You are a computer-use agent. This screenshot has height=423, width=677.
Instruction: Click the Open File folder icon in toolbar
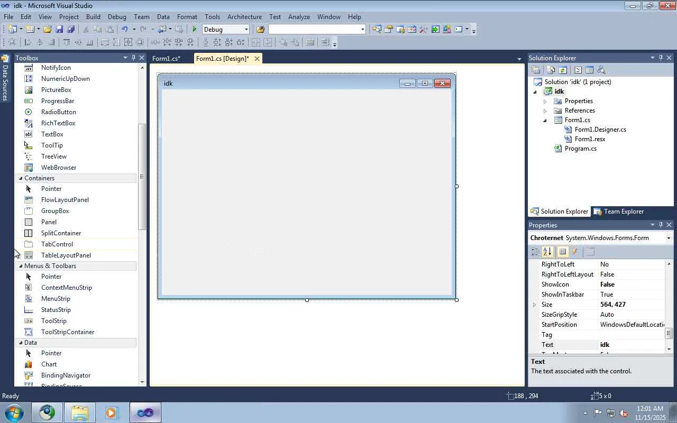tap(48, 30)
